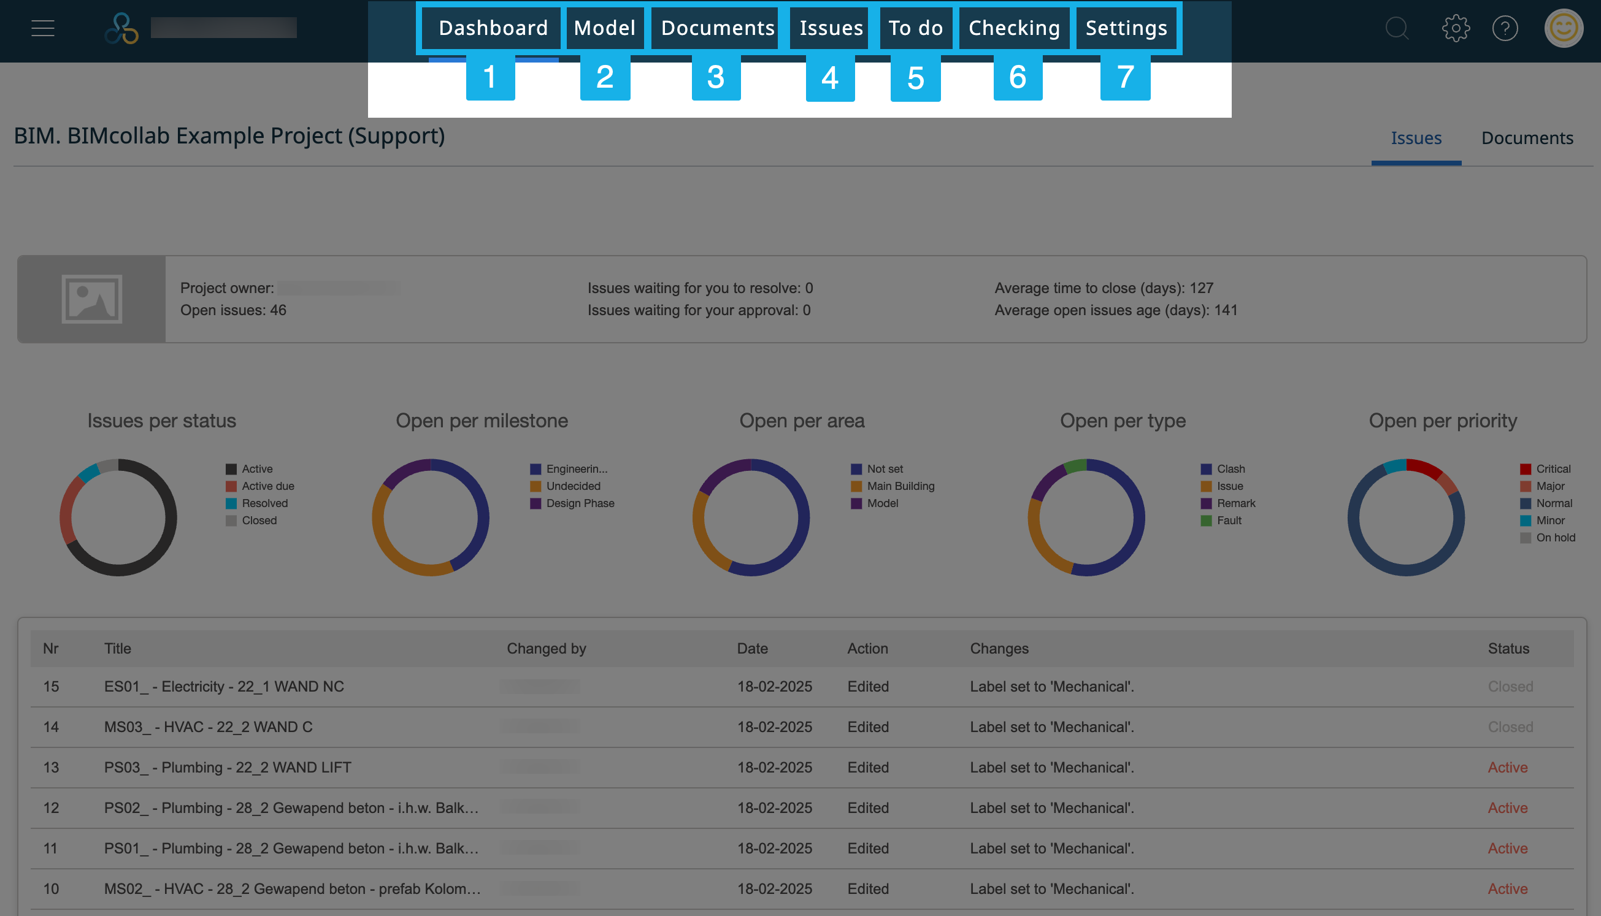Image resolution: width=1601 pixels, height=916 pixels.
Task: Open issue 'MS02_ - HVAC - 28_2 Gewapend beton'
Action: [x=292, y=888]
